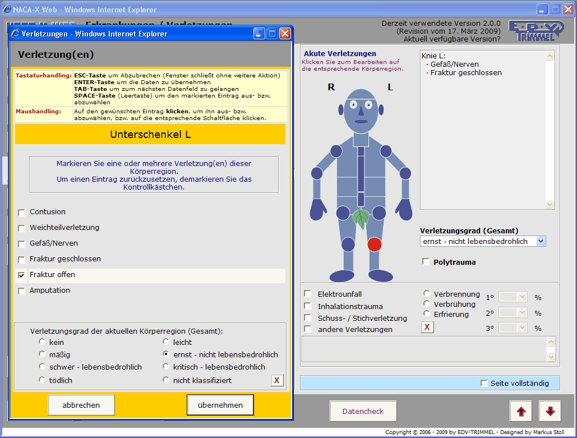Select 'schwer - lebensbedrohlich' radio option

click(42, 366)
